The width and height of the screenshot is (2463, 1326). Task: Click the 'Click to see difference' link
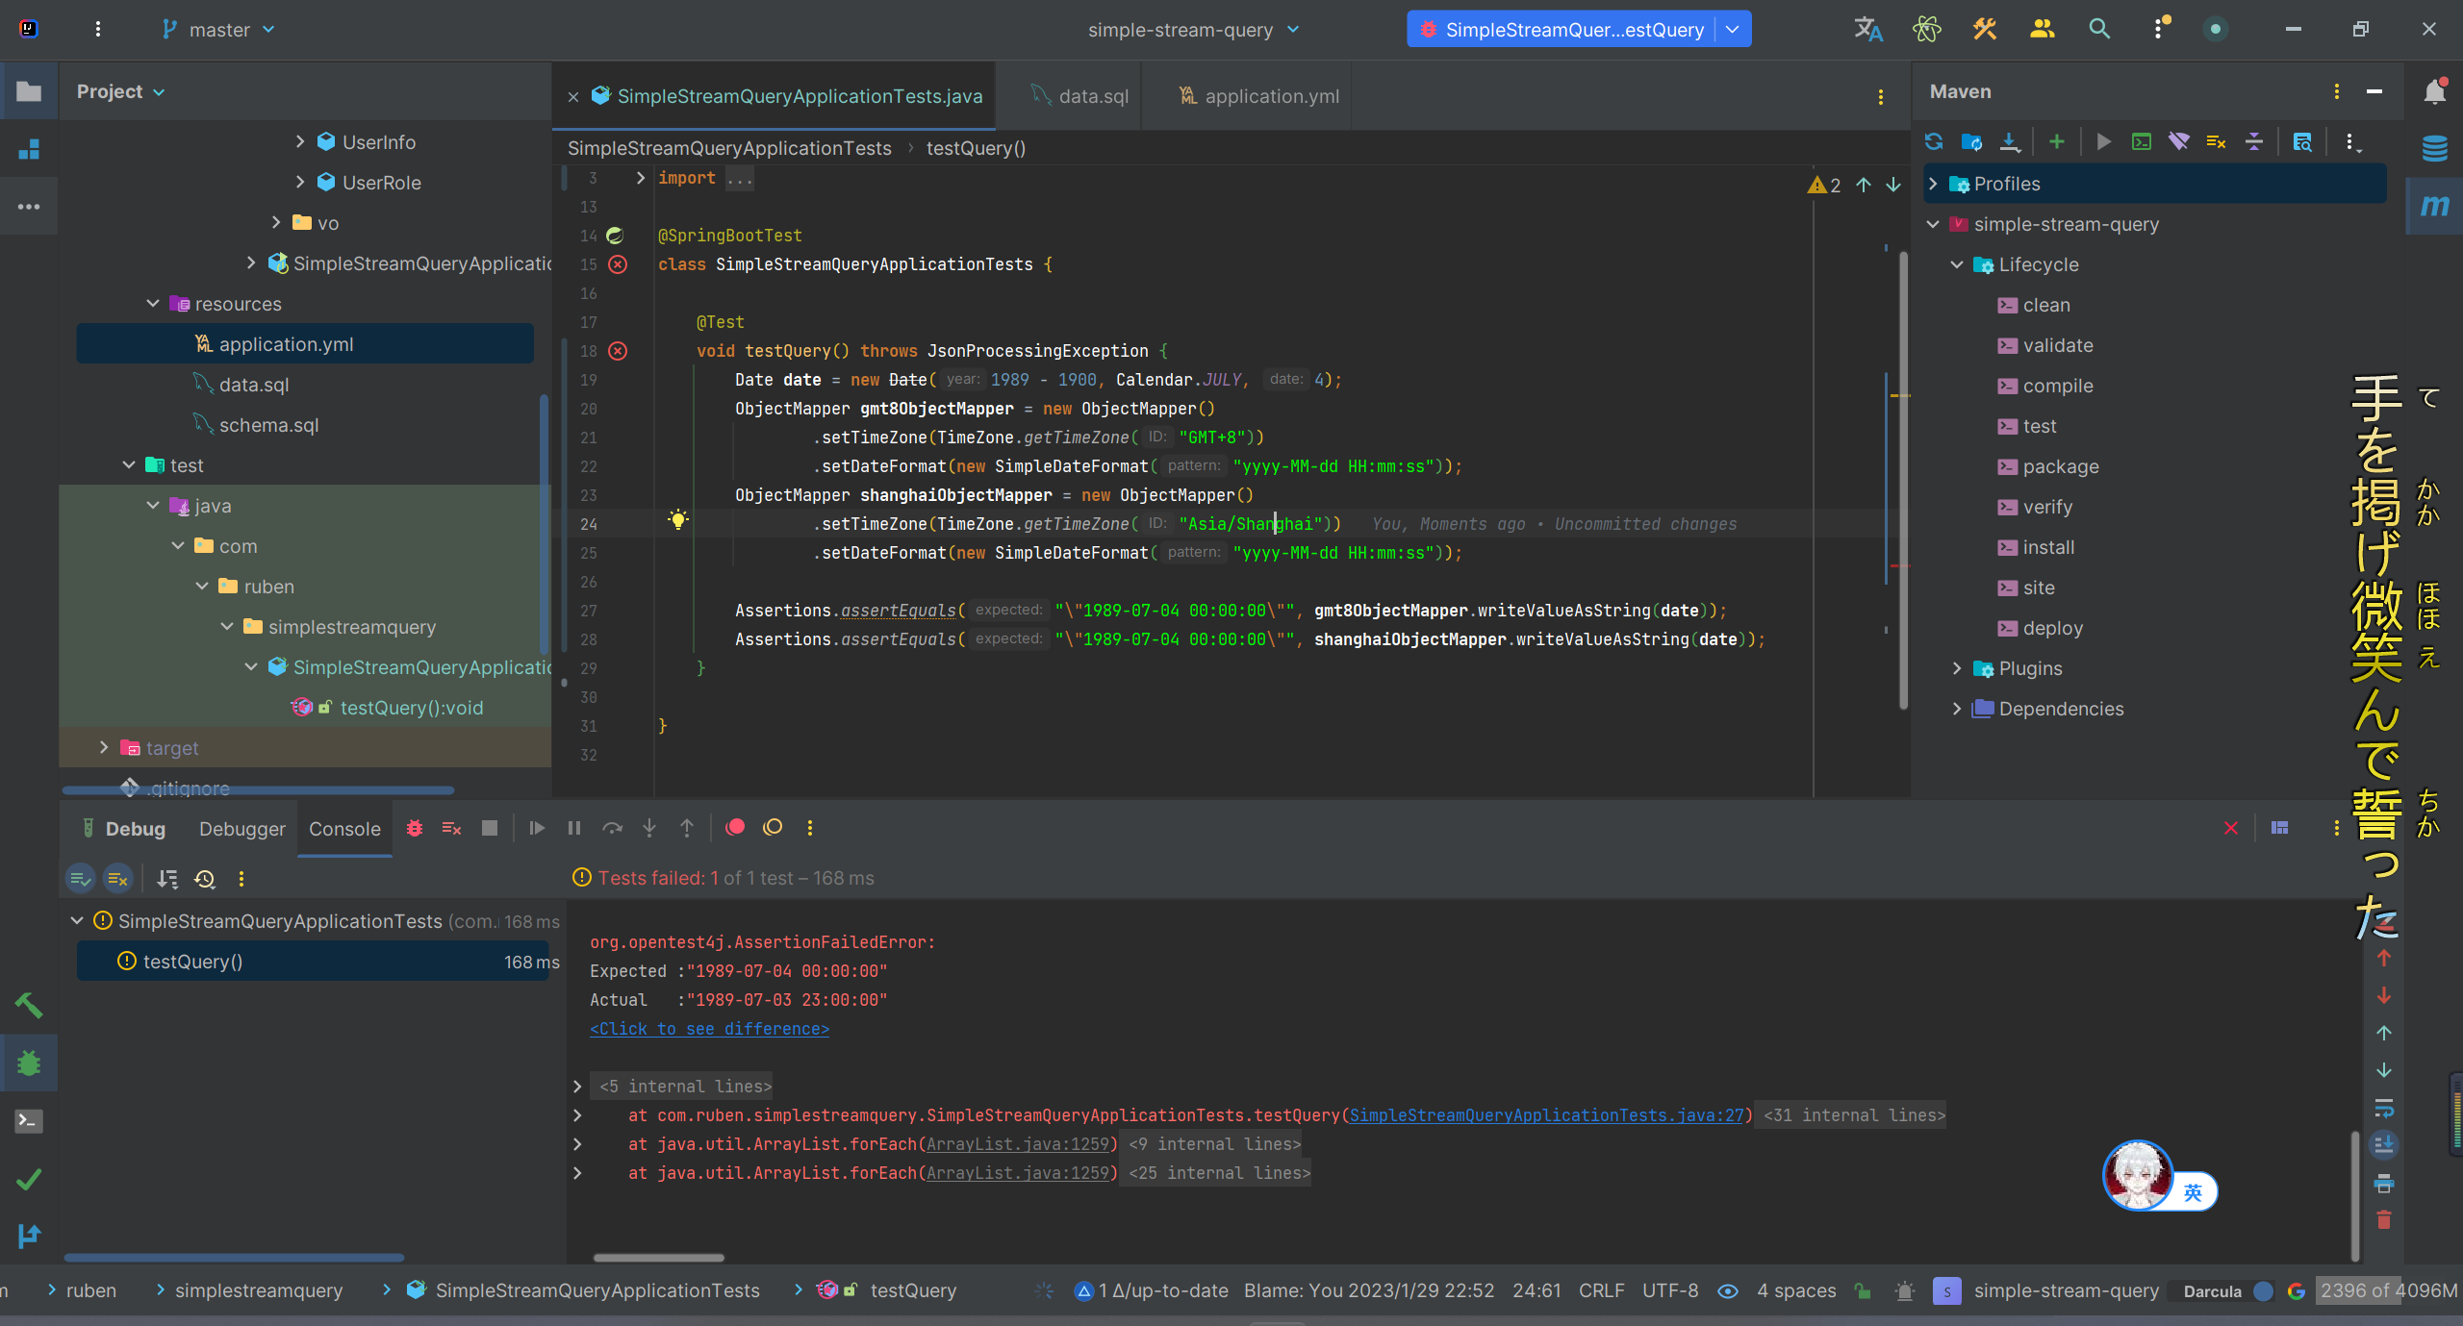click(x=709, y=1029)
